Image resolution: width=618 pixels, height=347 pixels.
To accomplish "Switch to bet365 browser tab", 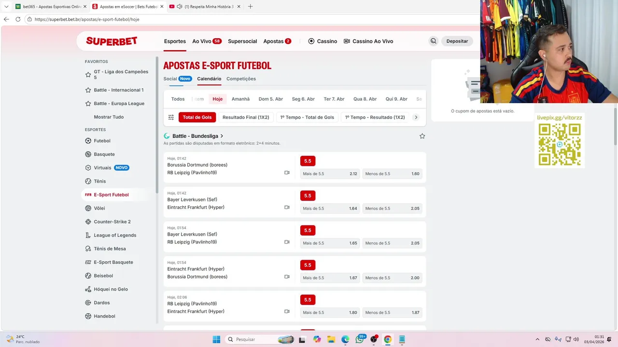I will click(51, 6).
